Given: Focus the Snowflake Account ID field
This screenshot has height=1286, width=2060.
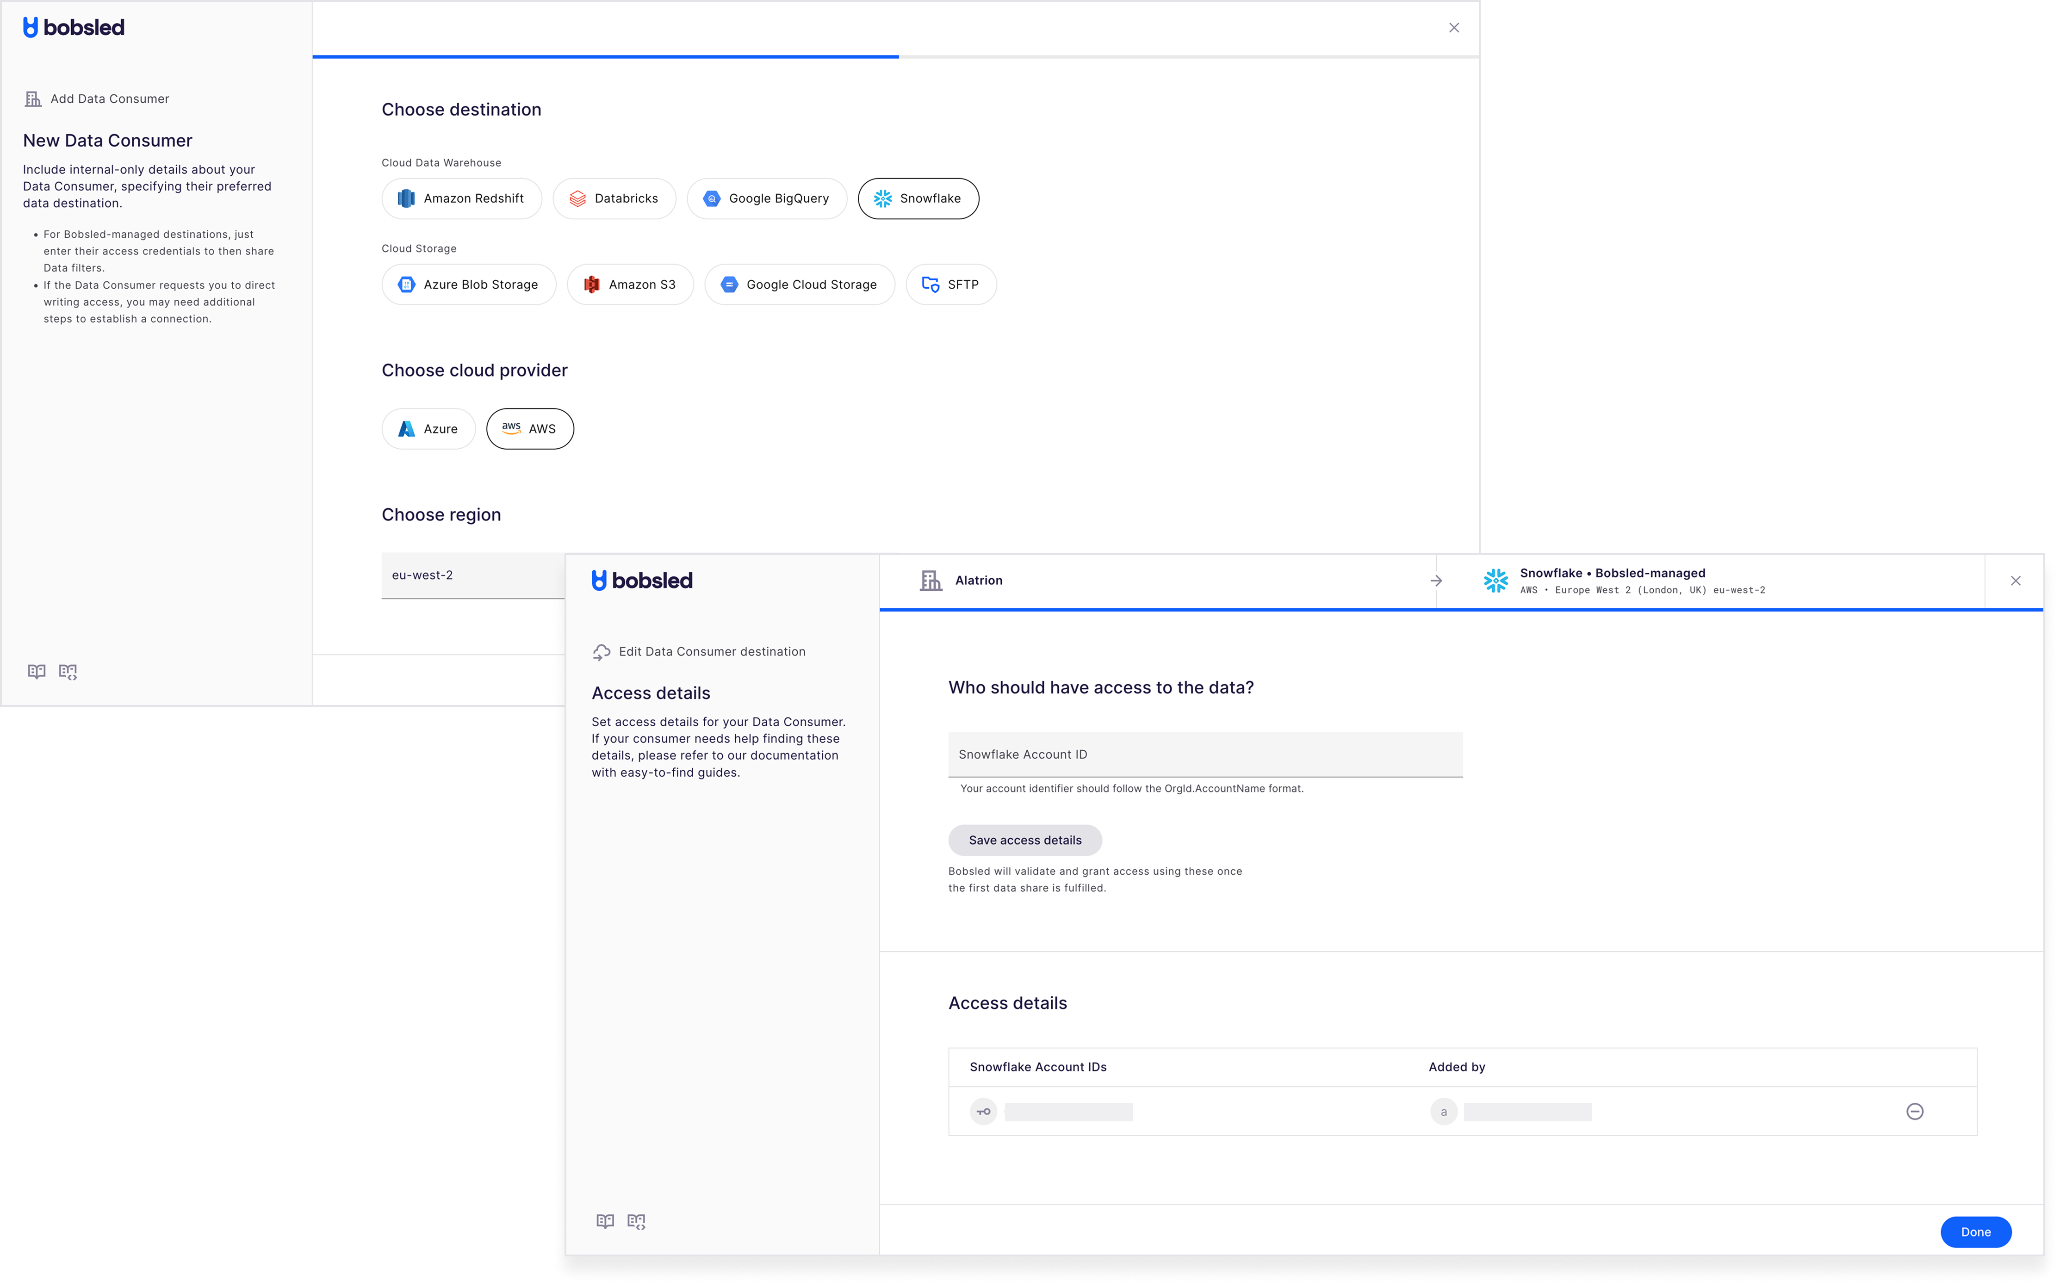Looking at the screenshot, I should coord(1205,754).
